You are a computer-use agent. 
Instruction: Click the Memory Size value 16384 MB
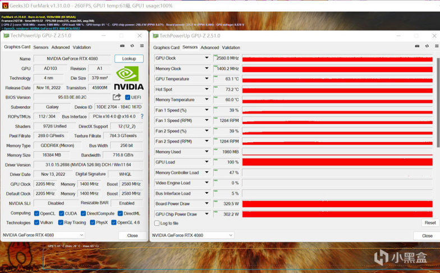52,155
